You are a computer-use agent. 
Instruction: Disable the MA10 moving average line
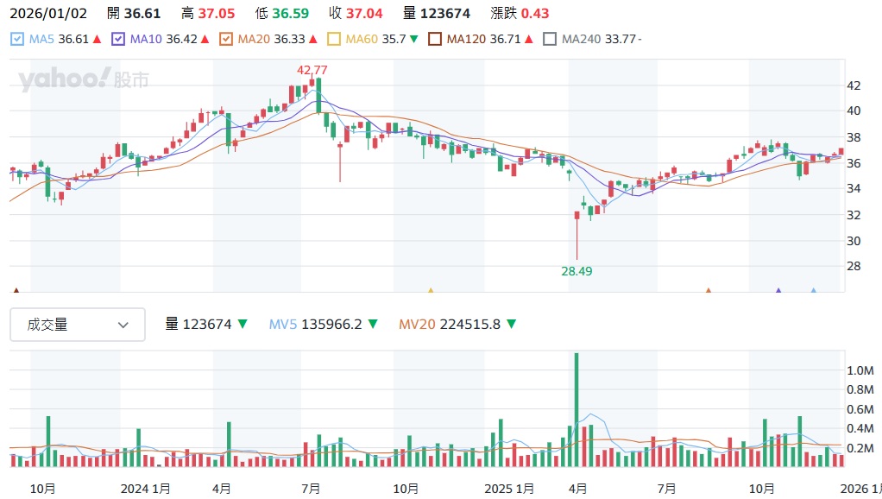pos(119,39)
